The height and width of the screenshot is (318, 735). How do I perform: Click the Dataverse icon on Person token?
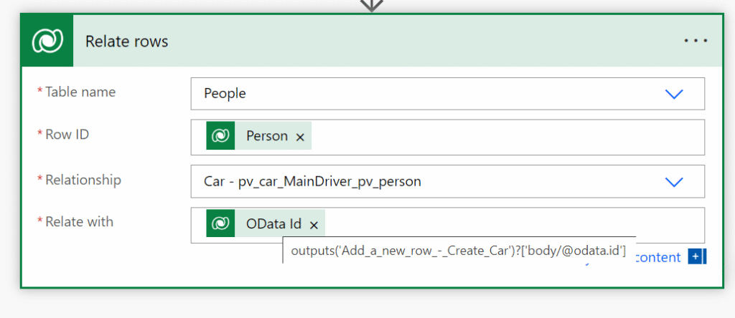[x=220, y=135]
